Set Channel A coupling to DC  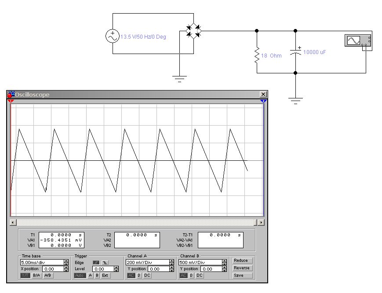point(147,275)
